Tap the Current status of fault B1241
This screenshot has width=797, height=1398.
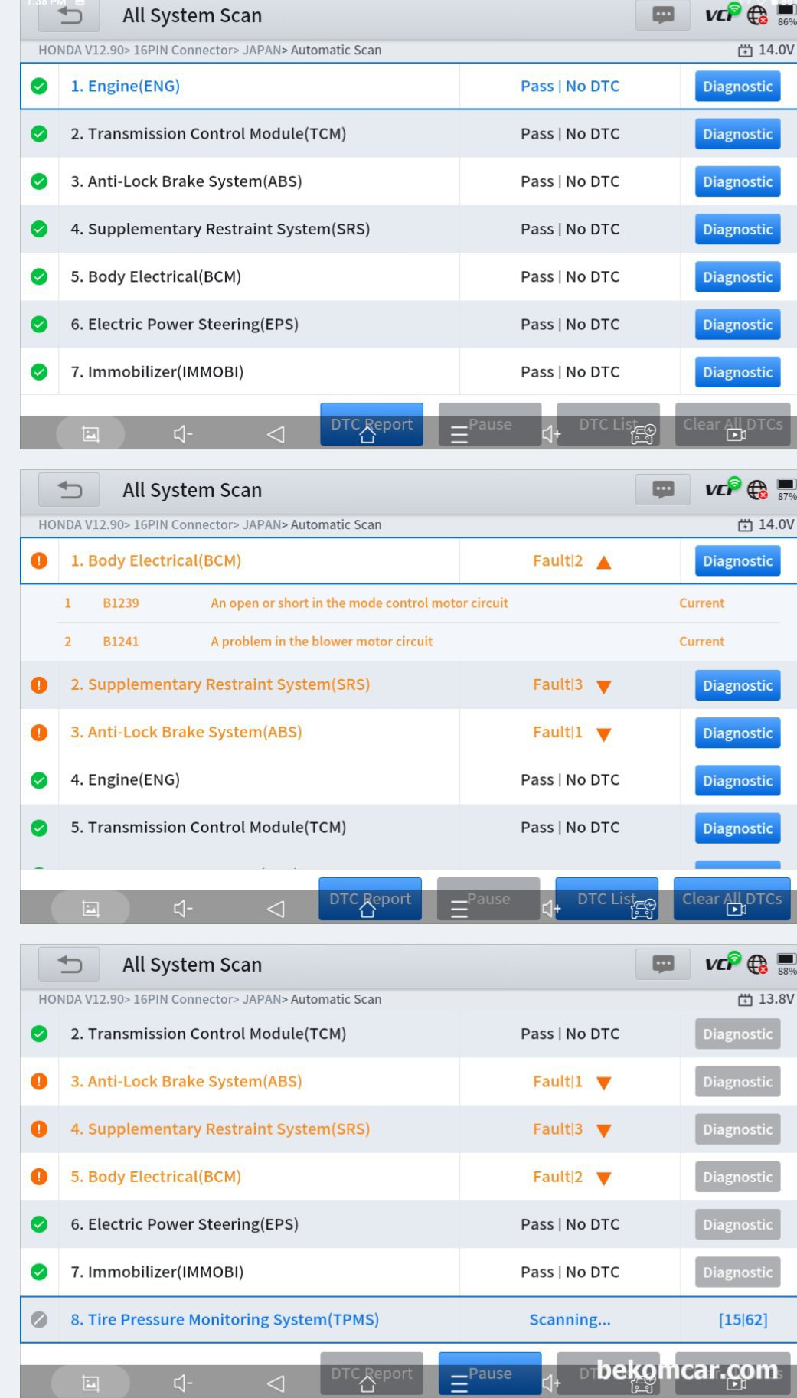tap(701, 642)
